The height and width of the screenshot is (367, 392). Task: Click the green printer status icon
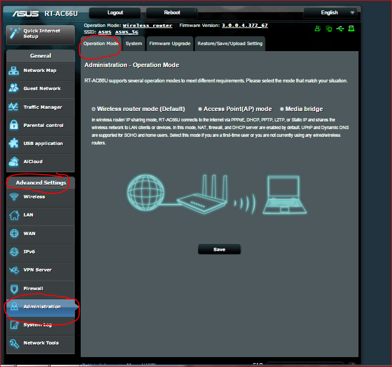351,29
